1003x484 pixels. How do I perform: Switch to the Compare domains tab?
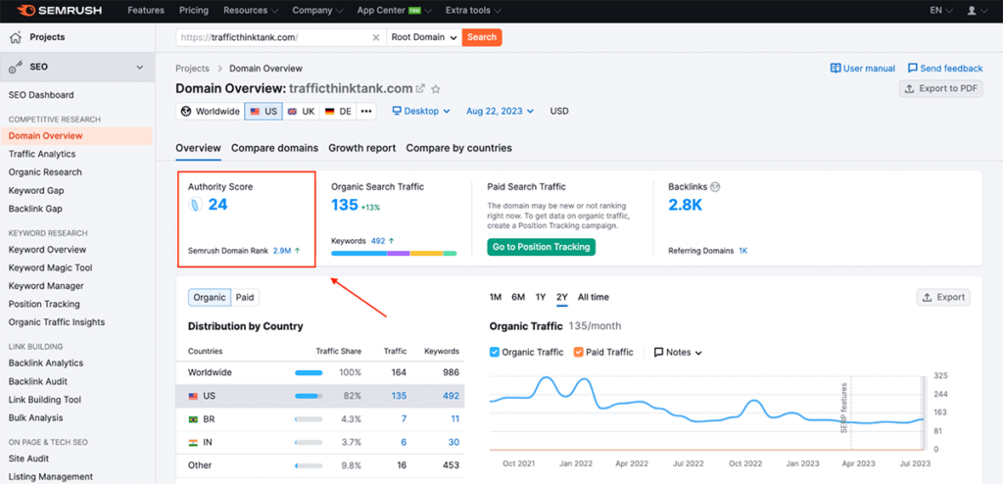[x=274, y=148]
